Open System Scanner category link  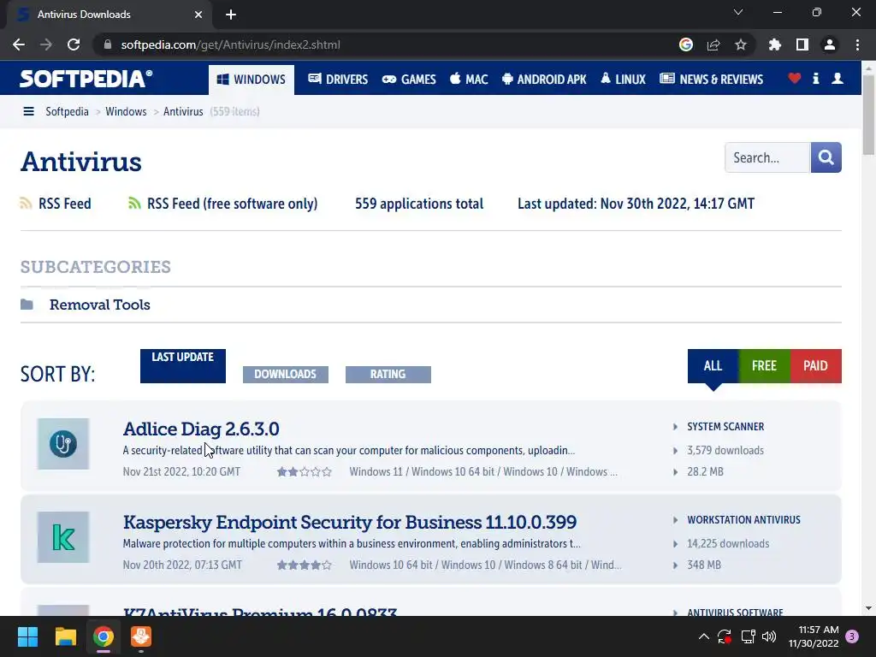(725, 427)
